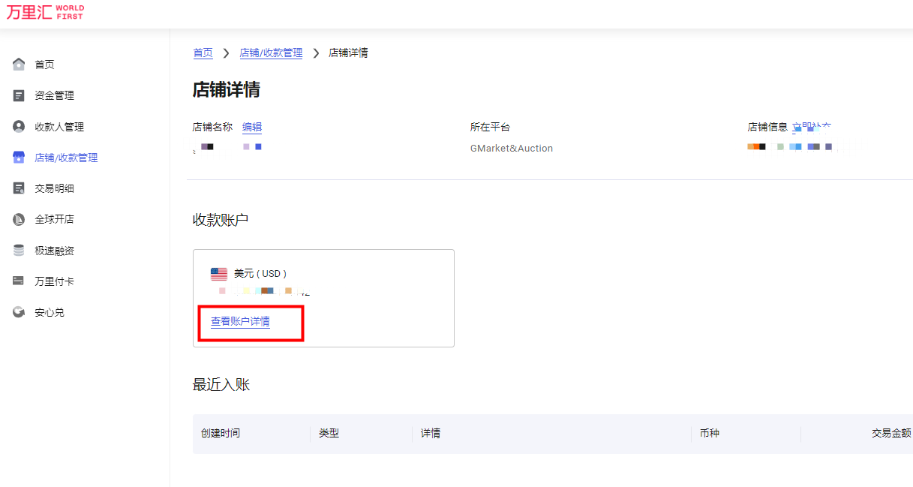Select the 资金管理 document icon
Screen dimensions: 913x487
pyautogui.click(x=19, y=95)
